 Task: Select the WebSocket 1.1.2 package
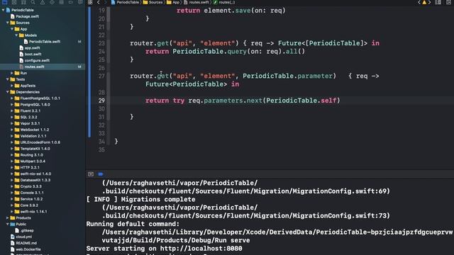coord(35,130)
